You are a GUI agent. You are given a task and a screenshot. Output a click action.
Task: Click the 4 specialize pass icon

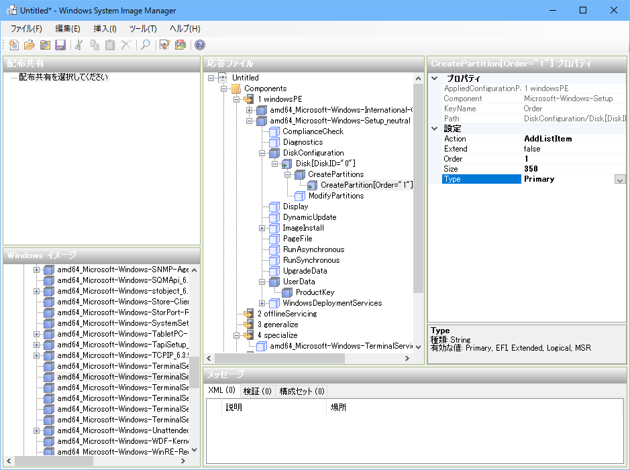coord(249,335)
